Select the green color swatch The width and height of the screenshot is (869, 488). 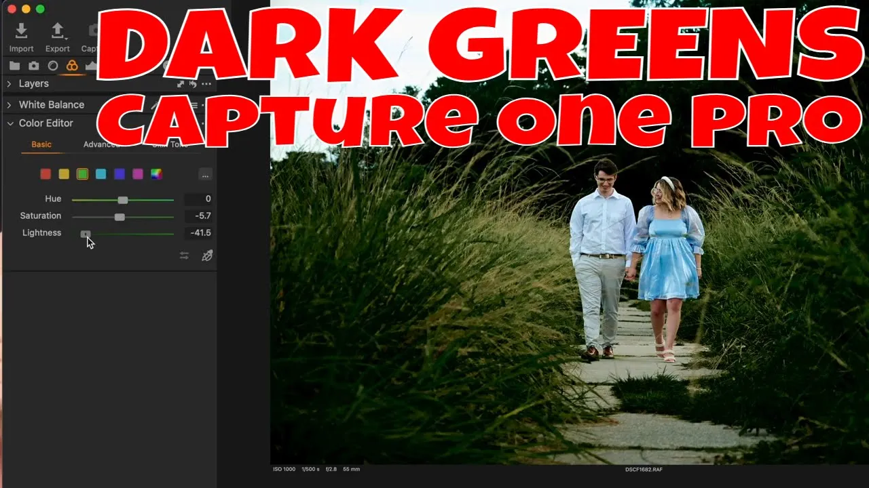[x=82, y=174]
